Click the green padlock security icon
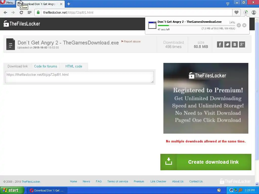 tap(38, 12)
